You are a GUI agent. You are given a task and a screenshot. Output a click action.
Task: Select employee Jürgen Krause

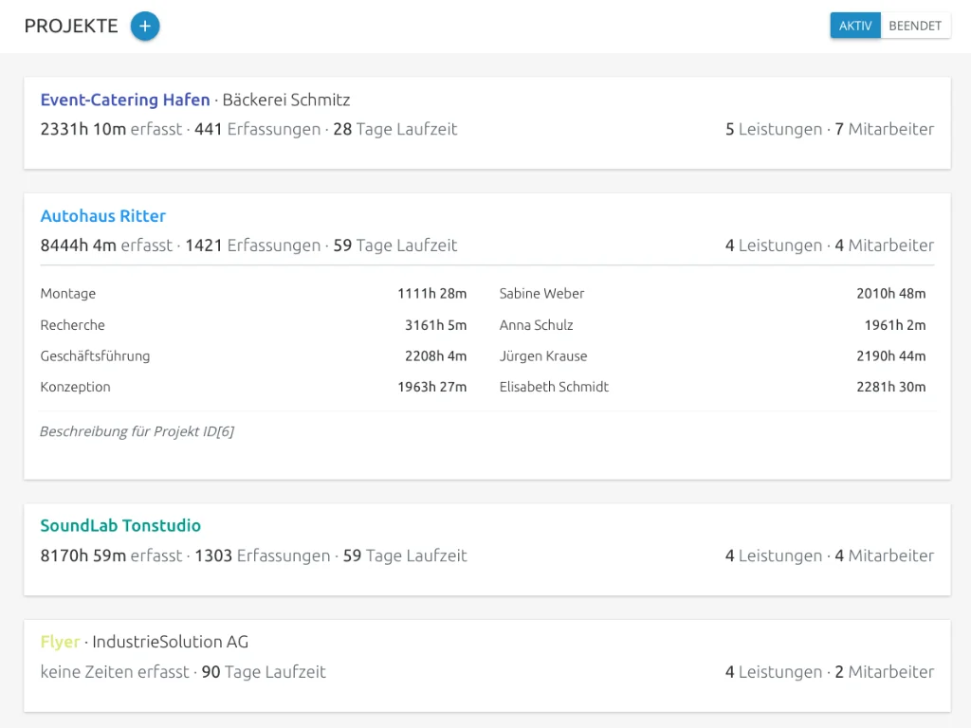(x=543, y=356)
